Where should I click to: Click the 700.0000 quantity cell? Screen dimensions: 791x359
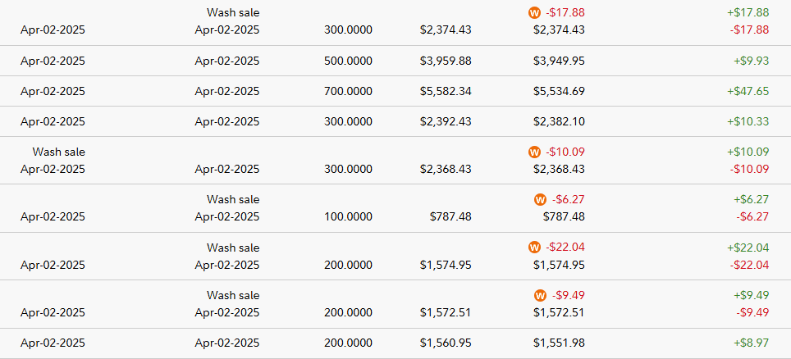click(348, 91)
